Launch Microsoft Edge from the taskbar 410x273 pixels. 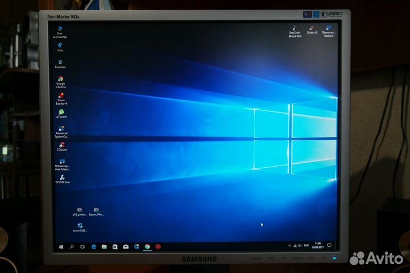click(93, 247)
